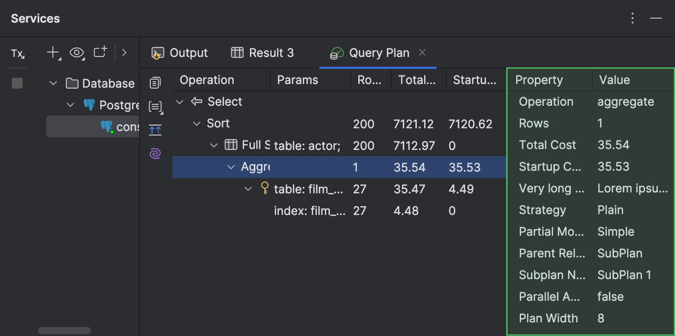
Task: Click the Operation column header
Action: [207, 80]
